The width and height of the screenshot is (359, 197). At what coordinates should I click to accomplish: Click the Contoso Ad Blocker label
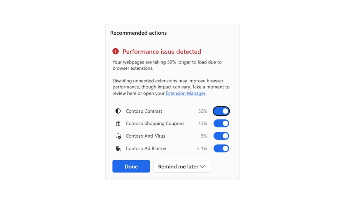coord(146,148)
